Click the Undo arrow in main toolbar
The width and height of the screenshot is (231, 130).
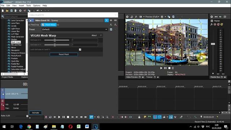tap(38, 10)
